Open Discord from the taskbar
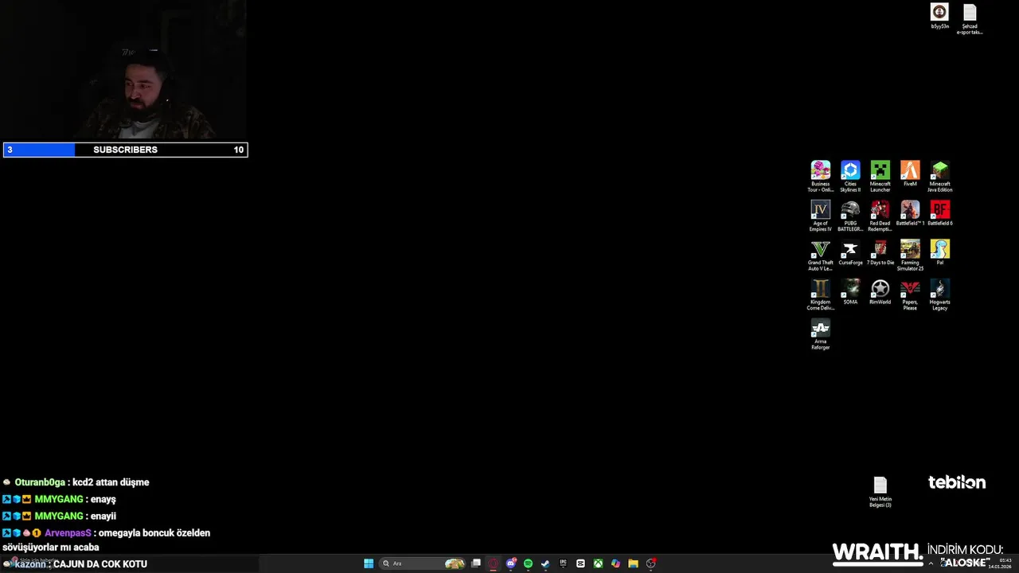Viewport: 1019px width, 573px height. pos(511,563)
